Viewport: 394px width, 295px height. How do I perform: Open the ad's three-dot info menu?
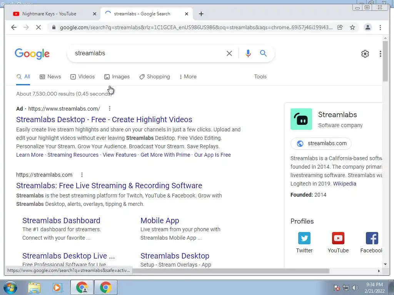(x=109, y=108)
